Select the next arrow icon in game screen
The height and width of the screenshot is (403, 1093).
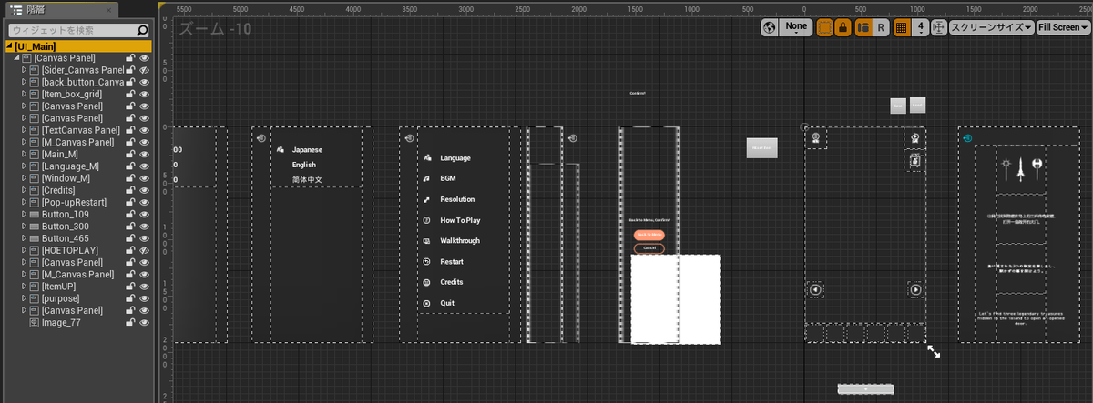[915, 290]
